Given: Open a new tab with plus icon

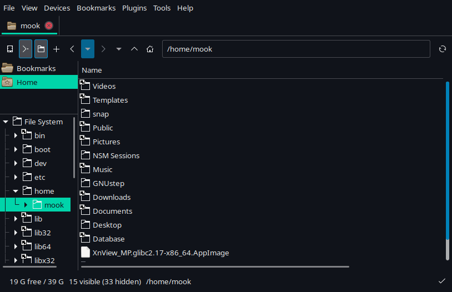Looking at the screenshot, I should 57,49.
